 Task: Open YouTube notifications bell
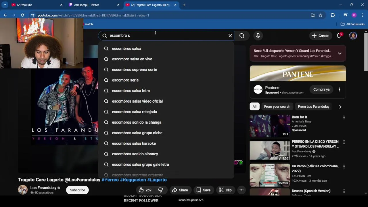click(x=339, y=36)
